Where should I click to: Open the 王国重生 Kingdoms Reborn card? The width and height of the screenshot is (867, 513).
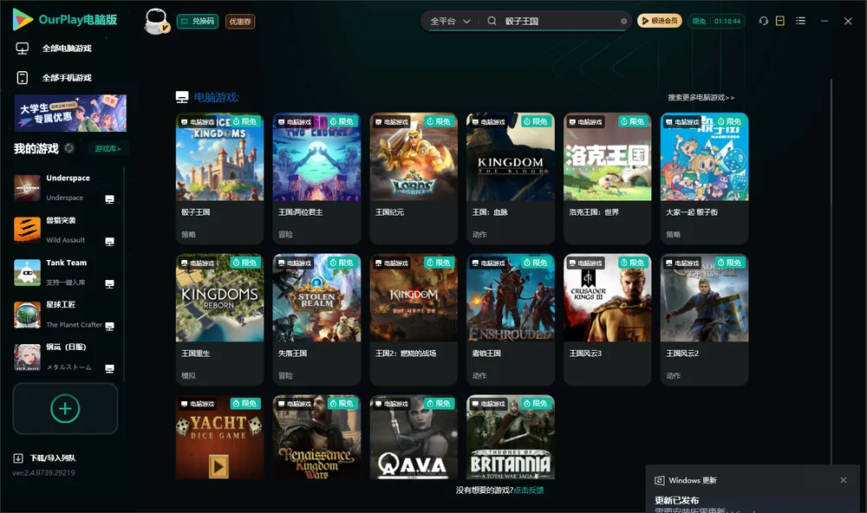(x=219, y=320)
